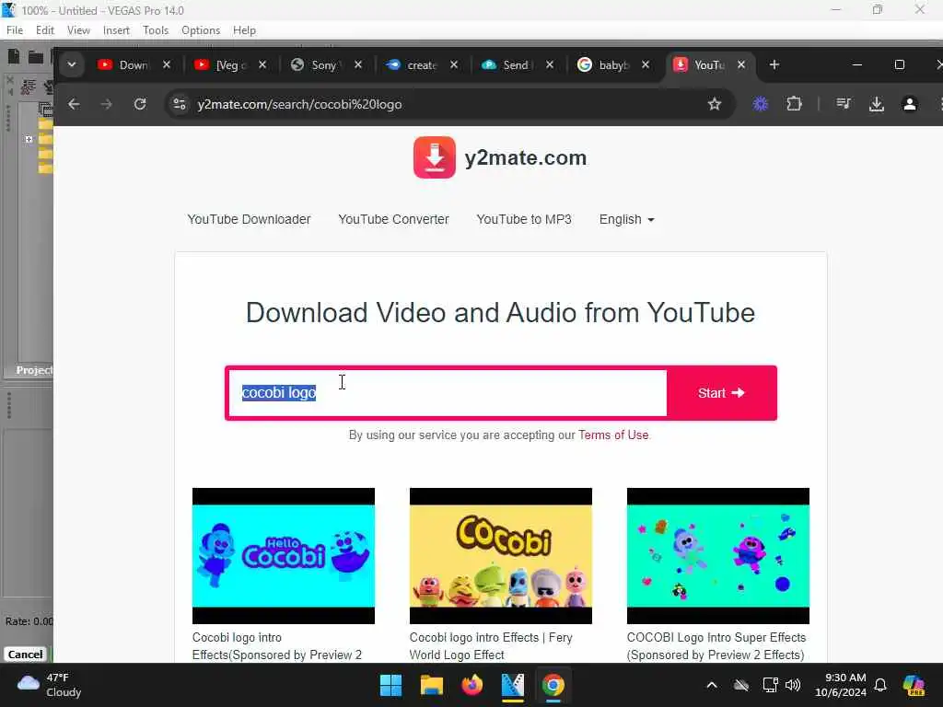Switch to VEGAS Pro from the taskbar
The height and width of the screenshot is (707, 943).
click(x=512, y=685)
